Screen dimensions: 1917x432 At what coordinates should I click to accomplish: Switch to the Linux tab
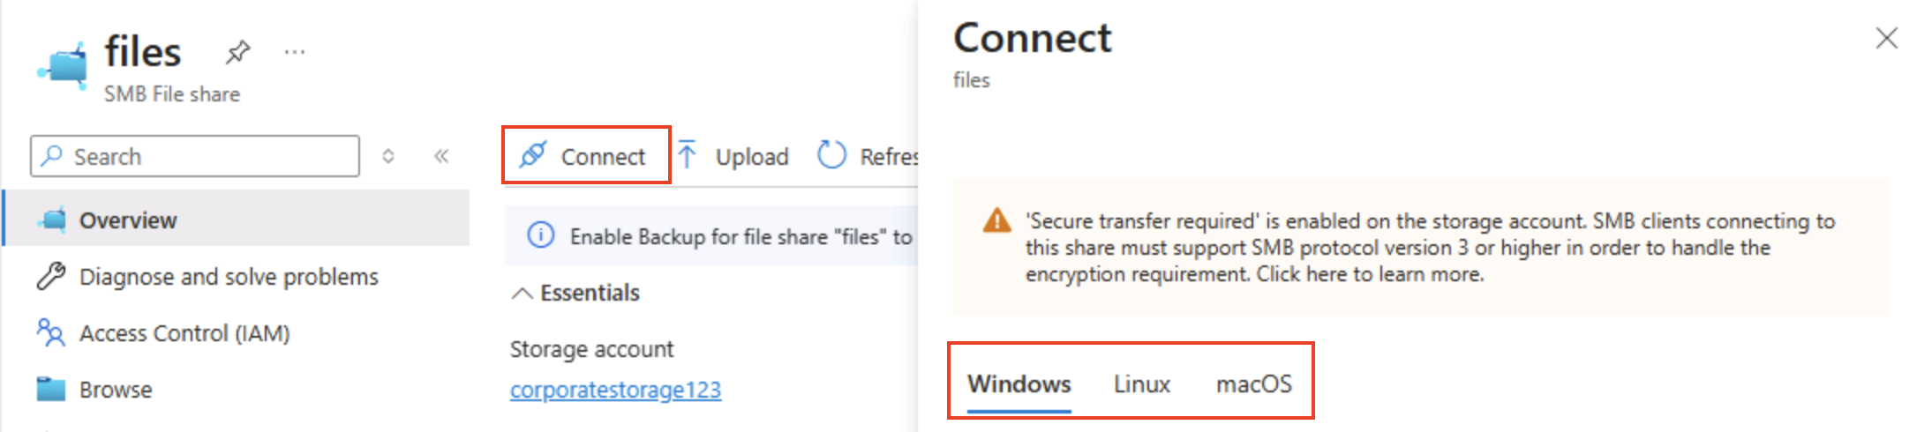tap(1141, 384)
